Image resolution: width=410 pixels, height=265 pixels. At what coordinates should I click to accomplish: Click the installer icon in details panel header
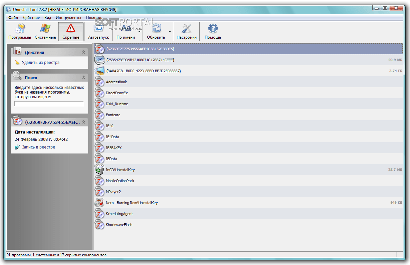click(x=17, y=121)
